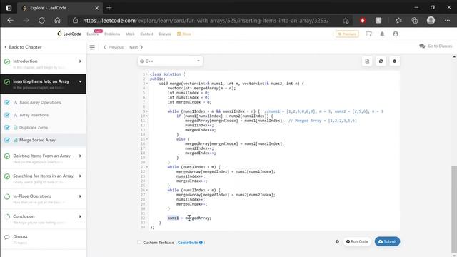457x257 pixels.
Task: Open the tab actions menu icon
Action: click(x=9, y=8)
